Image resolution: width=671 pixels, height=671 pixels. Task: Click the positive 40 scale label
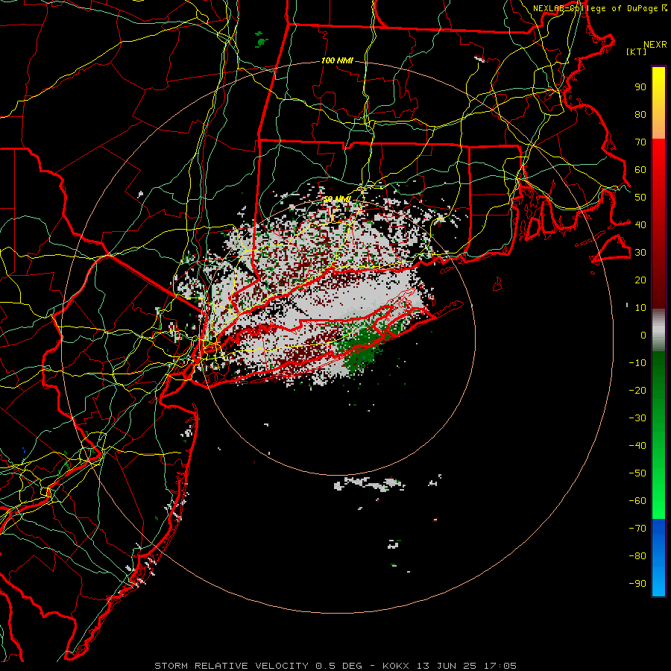(640, 224)
